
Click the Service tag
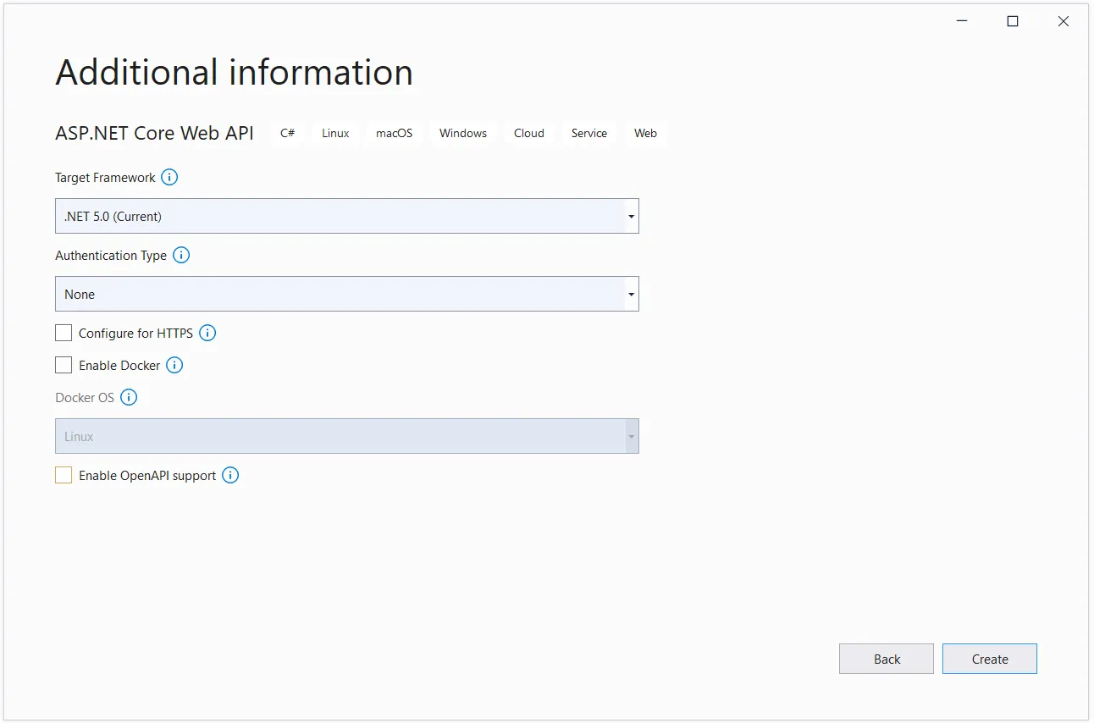pos(588,133)
